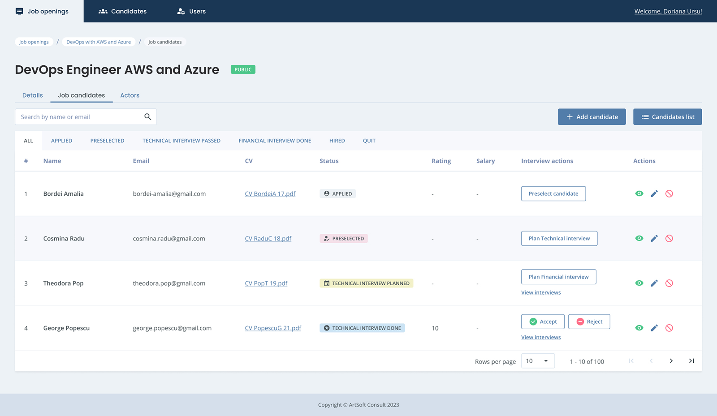
Task: Preselect candidate Bordei Amalia
Action: pos(553,193)
